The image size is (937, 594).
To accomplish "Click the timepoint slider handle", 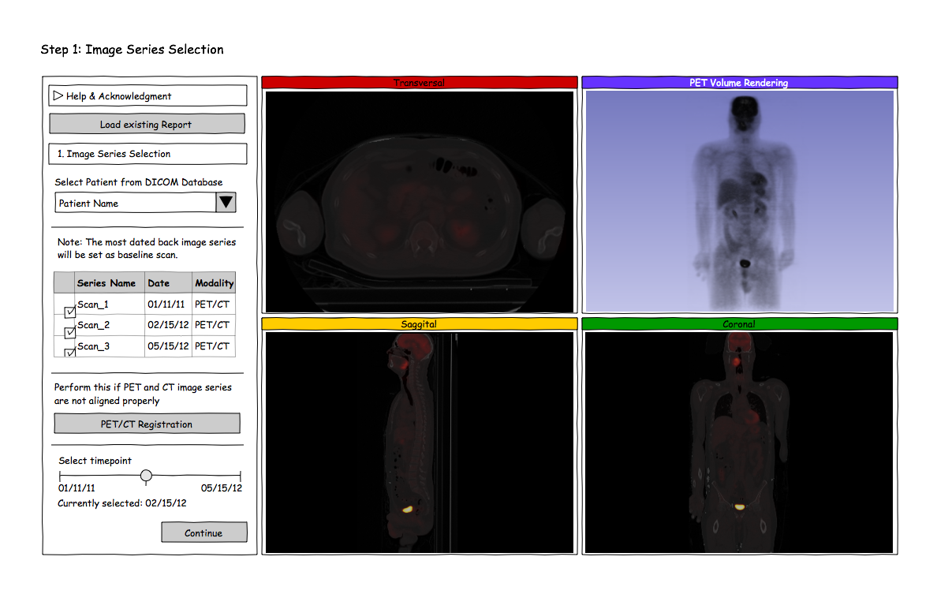I will [146, 476].
